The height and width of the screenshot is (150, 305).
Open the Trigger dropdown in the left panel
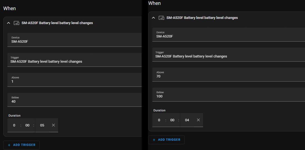[74, 60]
